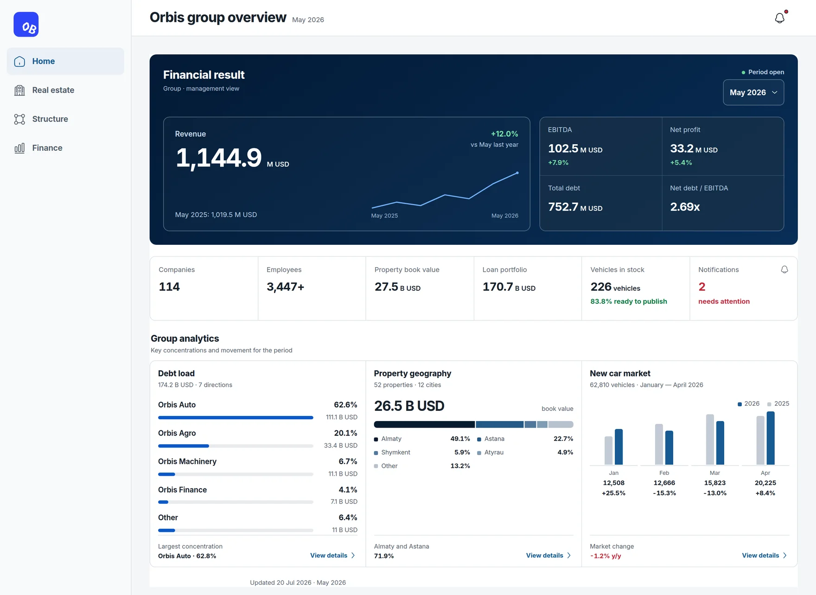Open the notifications bell in header
816x595 pixels.
[x=780, y=18]
